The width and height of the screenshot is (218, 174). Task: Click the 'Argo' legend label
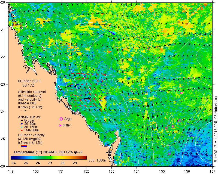(x=68, y=119)
